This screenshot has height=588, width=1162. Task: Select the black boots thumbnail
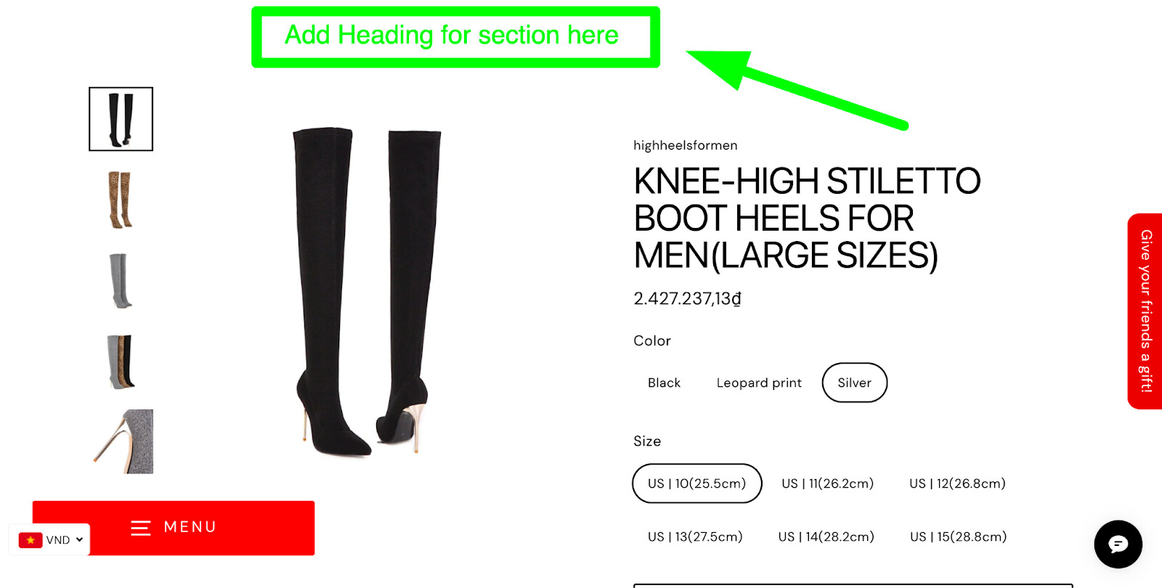pos(121,119)
